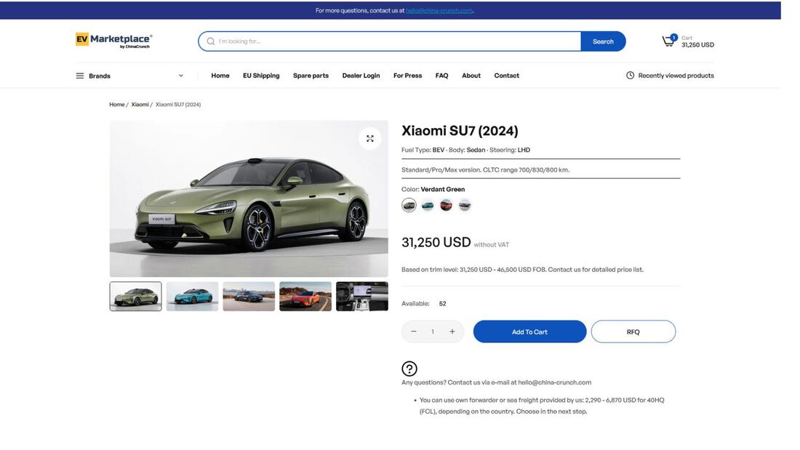The image size is (800, 450).
Task: Click the clock icon for recently viewed
Action: [630, 76]
